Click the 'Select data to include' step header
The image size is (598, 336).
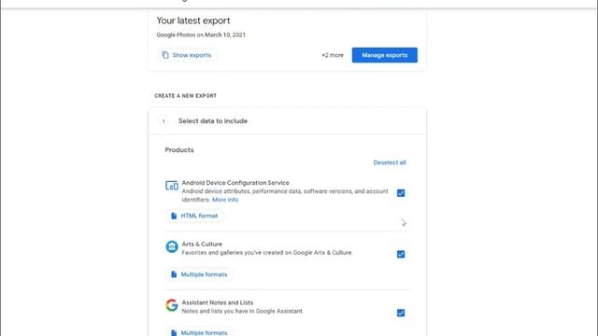[287, 121]
